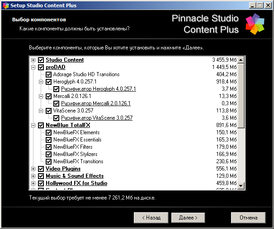The height and width of the screenshot is (229, 274).
Task: Select the NewBlue TotalFX label
Action: 68,125
